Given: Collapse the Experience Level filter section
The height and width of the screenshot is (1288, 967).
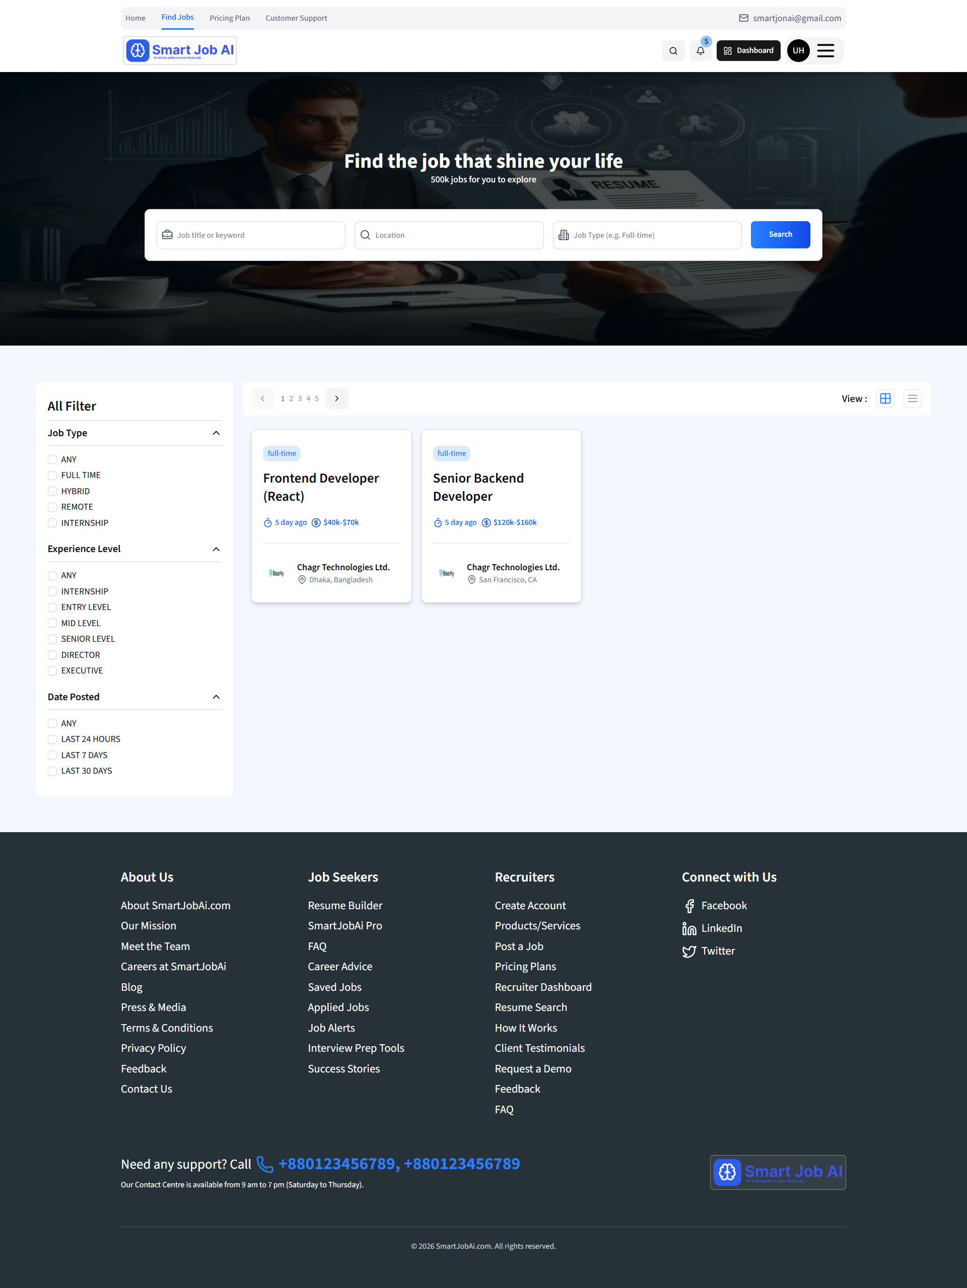Looking at the screenshot, I should coord(216,549).
